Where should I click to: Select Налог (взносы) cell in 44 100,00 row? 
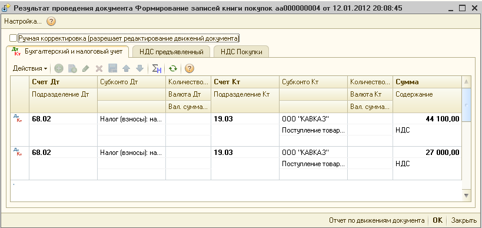tap(132, 119)
